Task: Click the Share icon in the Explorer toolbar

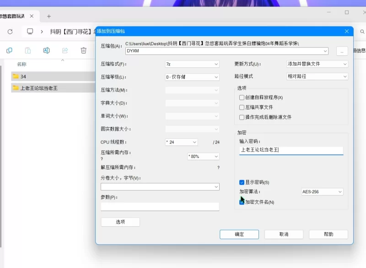Action: (65, 50)
